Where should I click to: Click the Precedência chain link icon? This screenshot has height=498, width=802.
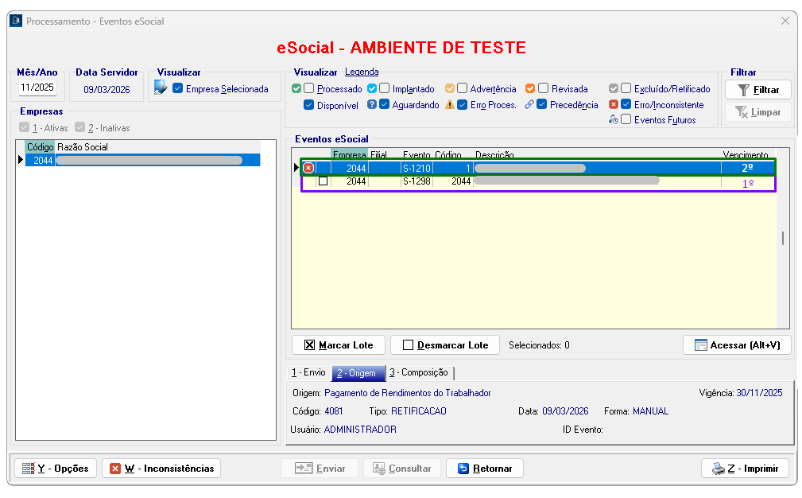pyautogui.click(x=529, y=105)
